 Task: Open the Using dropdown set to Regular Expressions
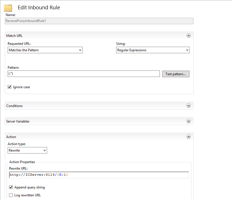click(153, 50)
